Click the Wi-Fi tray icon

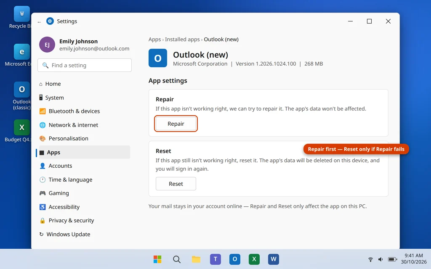click(370, 259)
